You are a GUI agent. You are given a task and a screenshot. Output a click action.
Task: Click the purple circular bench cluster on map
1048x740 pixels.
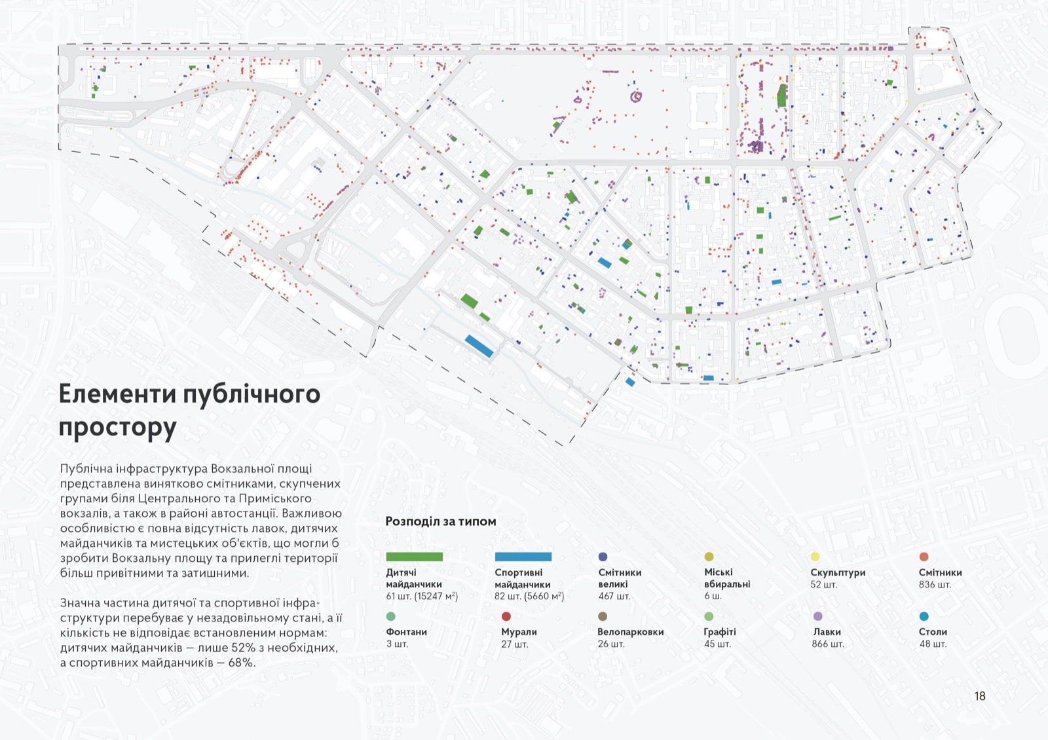click(x=636, y=97)
